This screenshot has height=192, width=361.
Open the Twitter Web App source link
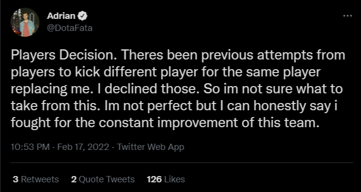[x=151, y=147]
